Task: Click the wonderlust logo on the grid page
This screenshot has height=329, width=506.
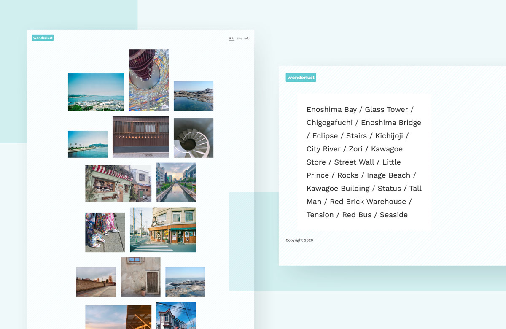Action: coord(43,38)
